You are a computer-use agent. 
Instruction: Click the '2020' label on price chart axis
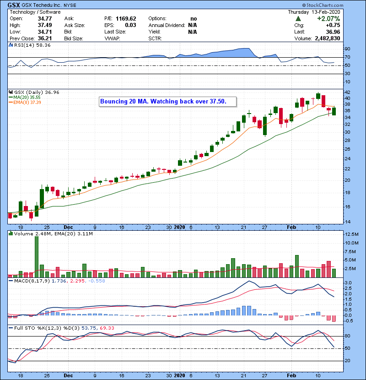click(179, 228)
